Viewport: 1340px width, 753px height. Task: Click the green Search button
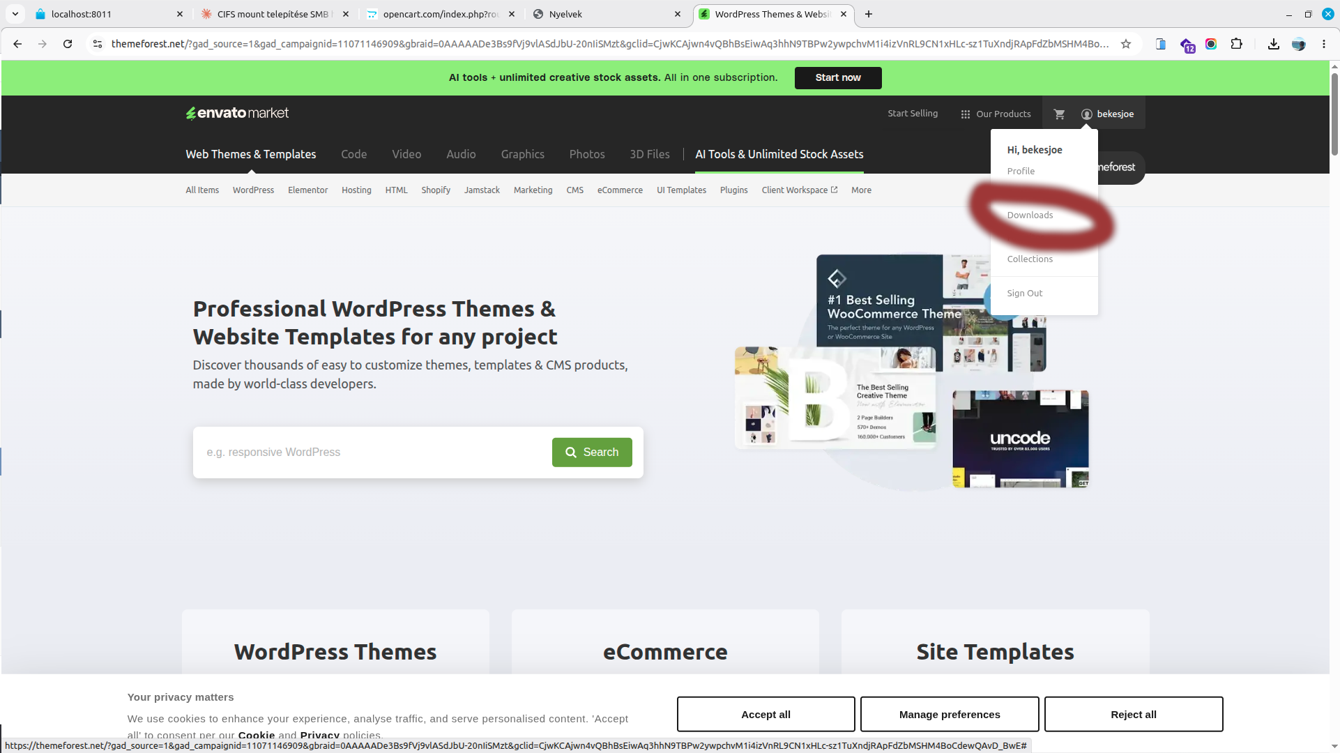click(x=592, y=452)
